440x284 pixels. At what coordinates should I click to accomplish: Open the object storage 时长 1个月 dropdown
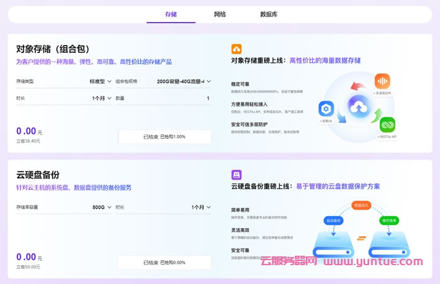(101, 99)
